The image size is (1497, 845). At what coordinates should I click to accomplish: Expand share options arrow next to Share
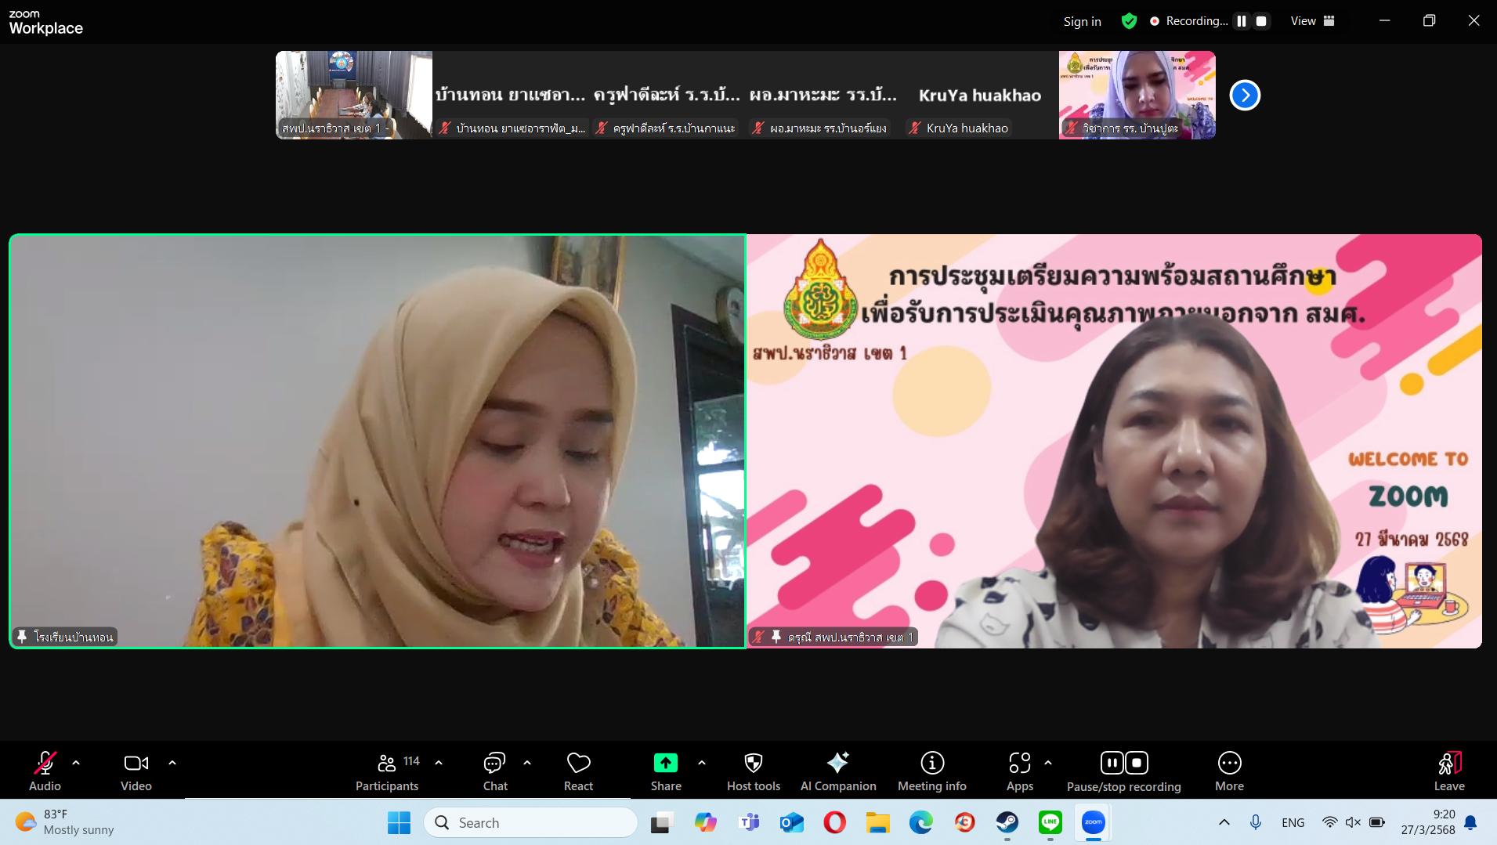tap(702, 762)
